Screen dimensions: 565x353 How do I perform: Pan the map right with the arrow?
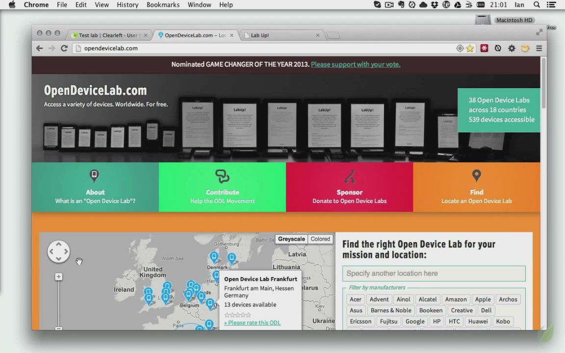(66, 252)
